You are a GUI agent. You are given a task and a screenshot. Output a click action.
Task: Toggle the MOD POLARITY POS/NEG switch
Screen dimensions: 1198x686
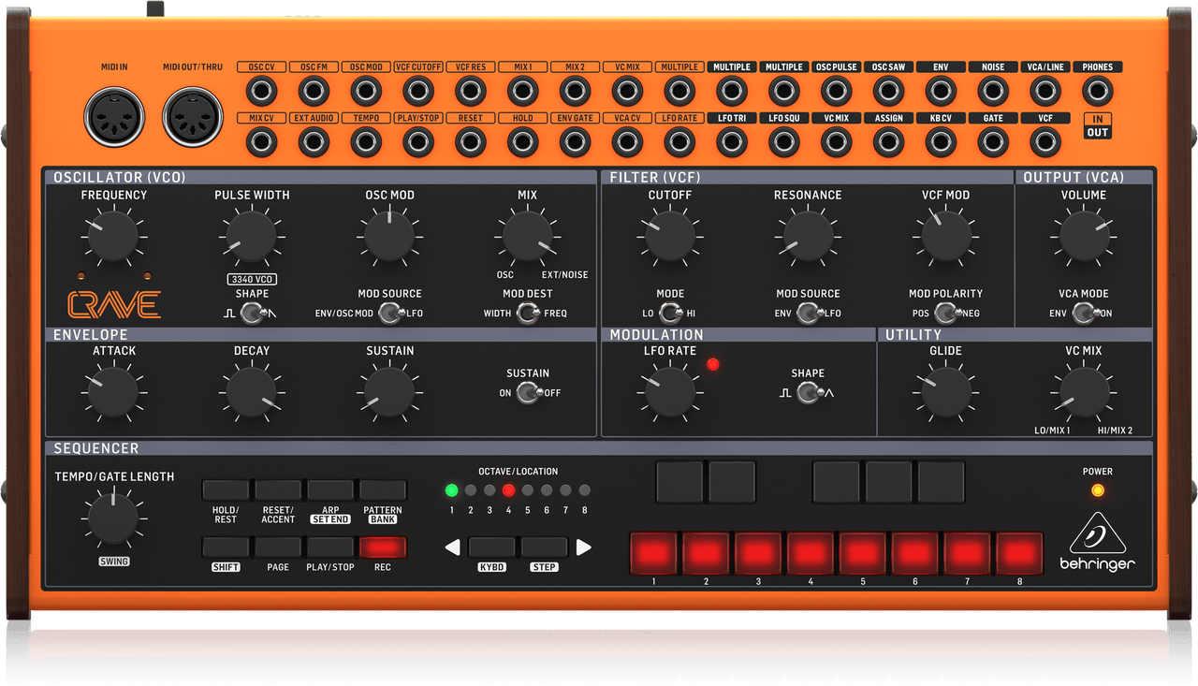click(946, 314)
